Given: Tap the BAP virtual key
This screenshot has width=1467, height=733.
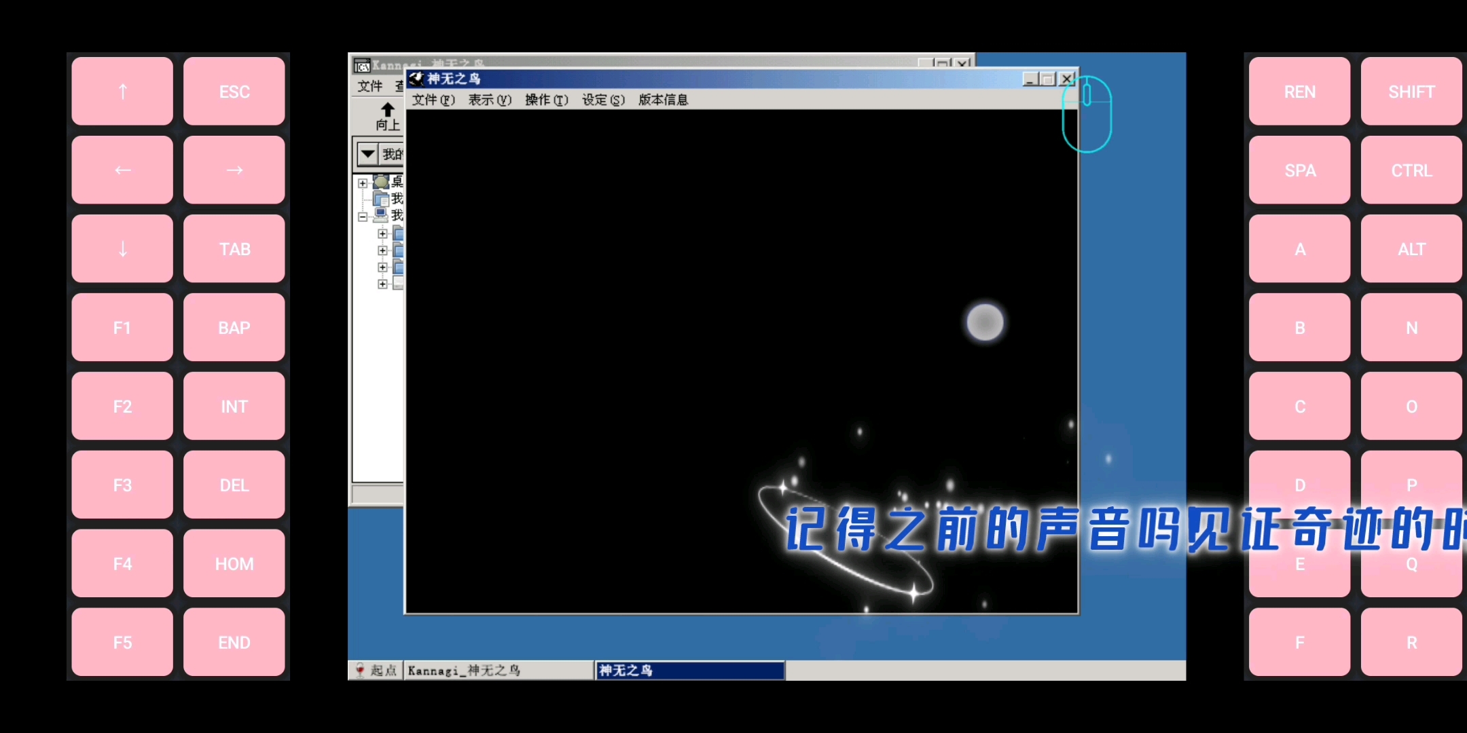Looking at the screenshot, I should pyautogui.click(x=234, y=327).
